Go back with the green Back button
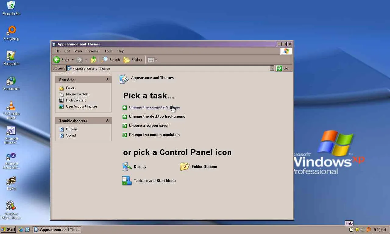390x234 pixels. pyautogui.click(x=61, y=60)
